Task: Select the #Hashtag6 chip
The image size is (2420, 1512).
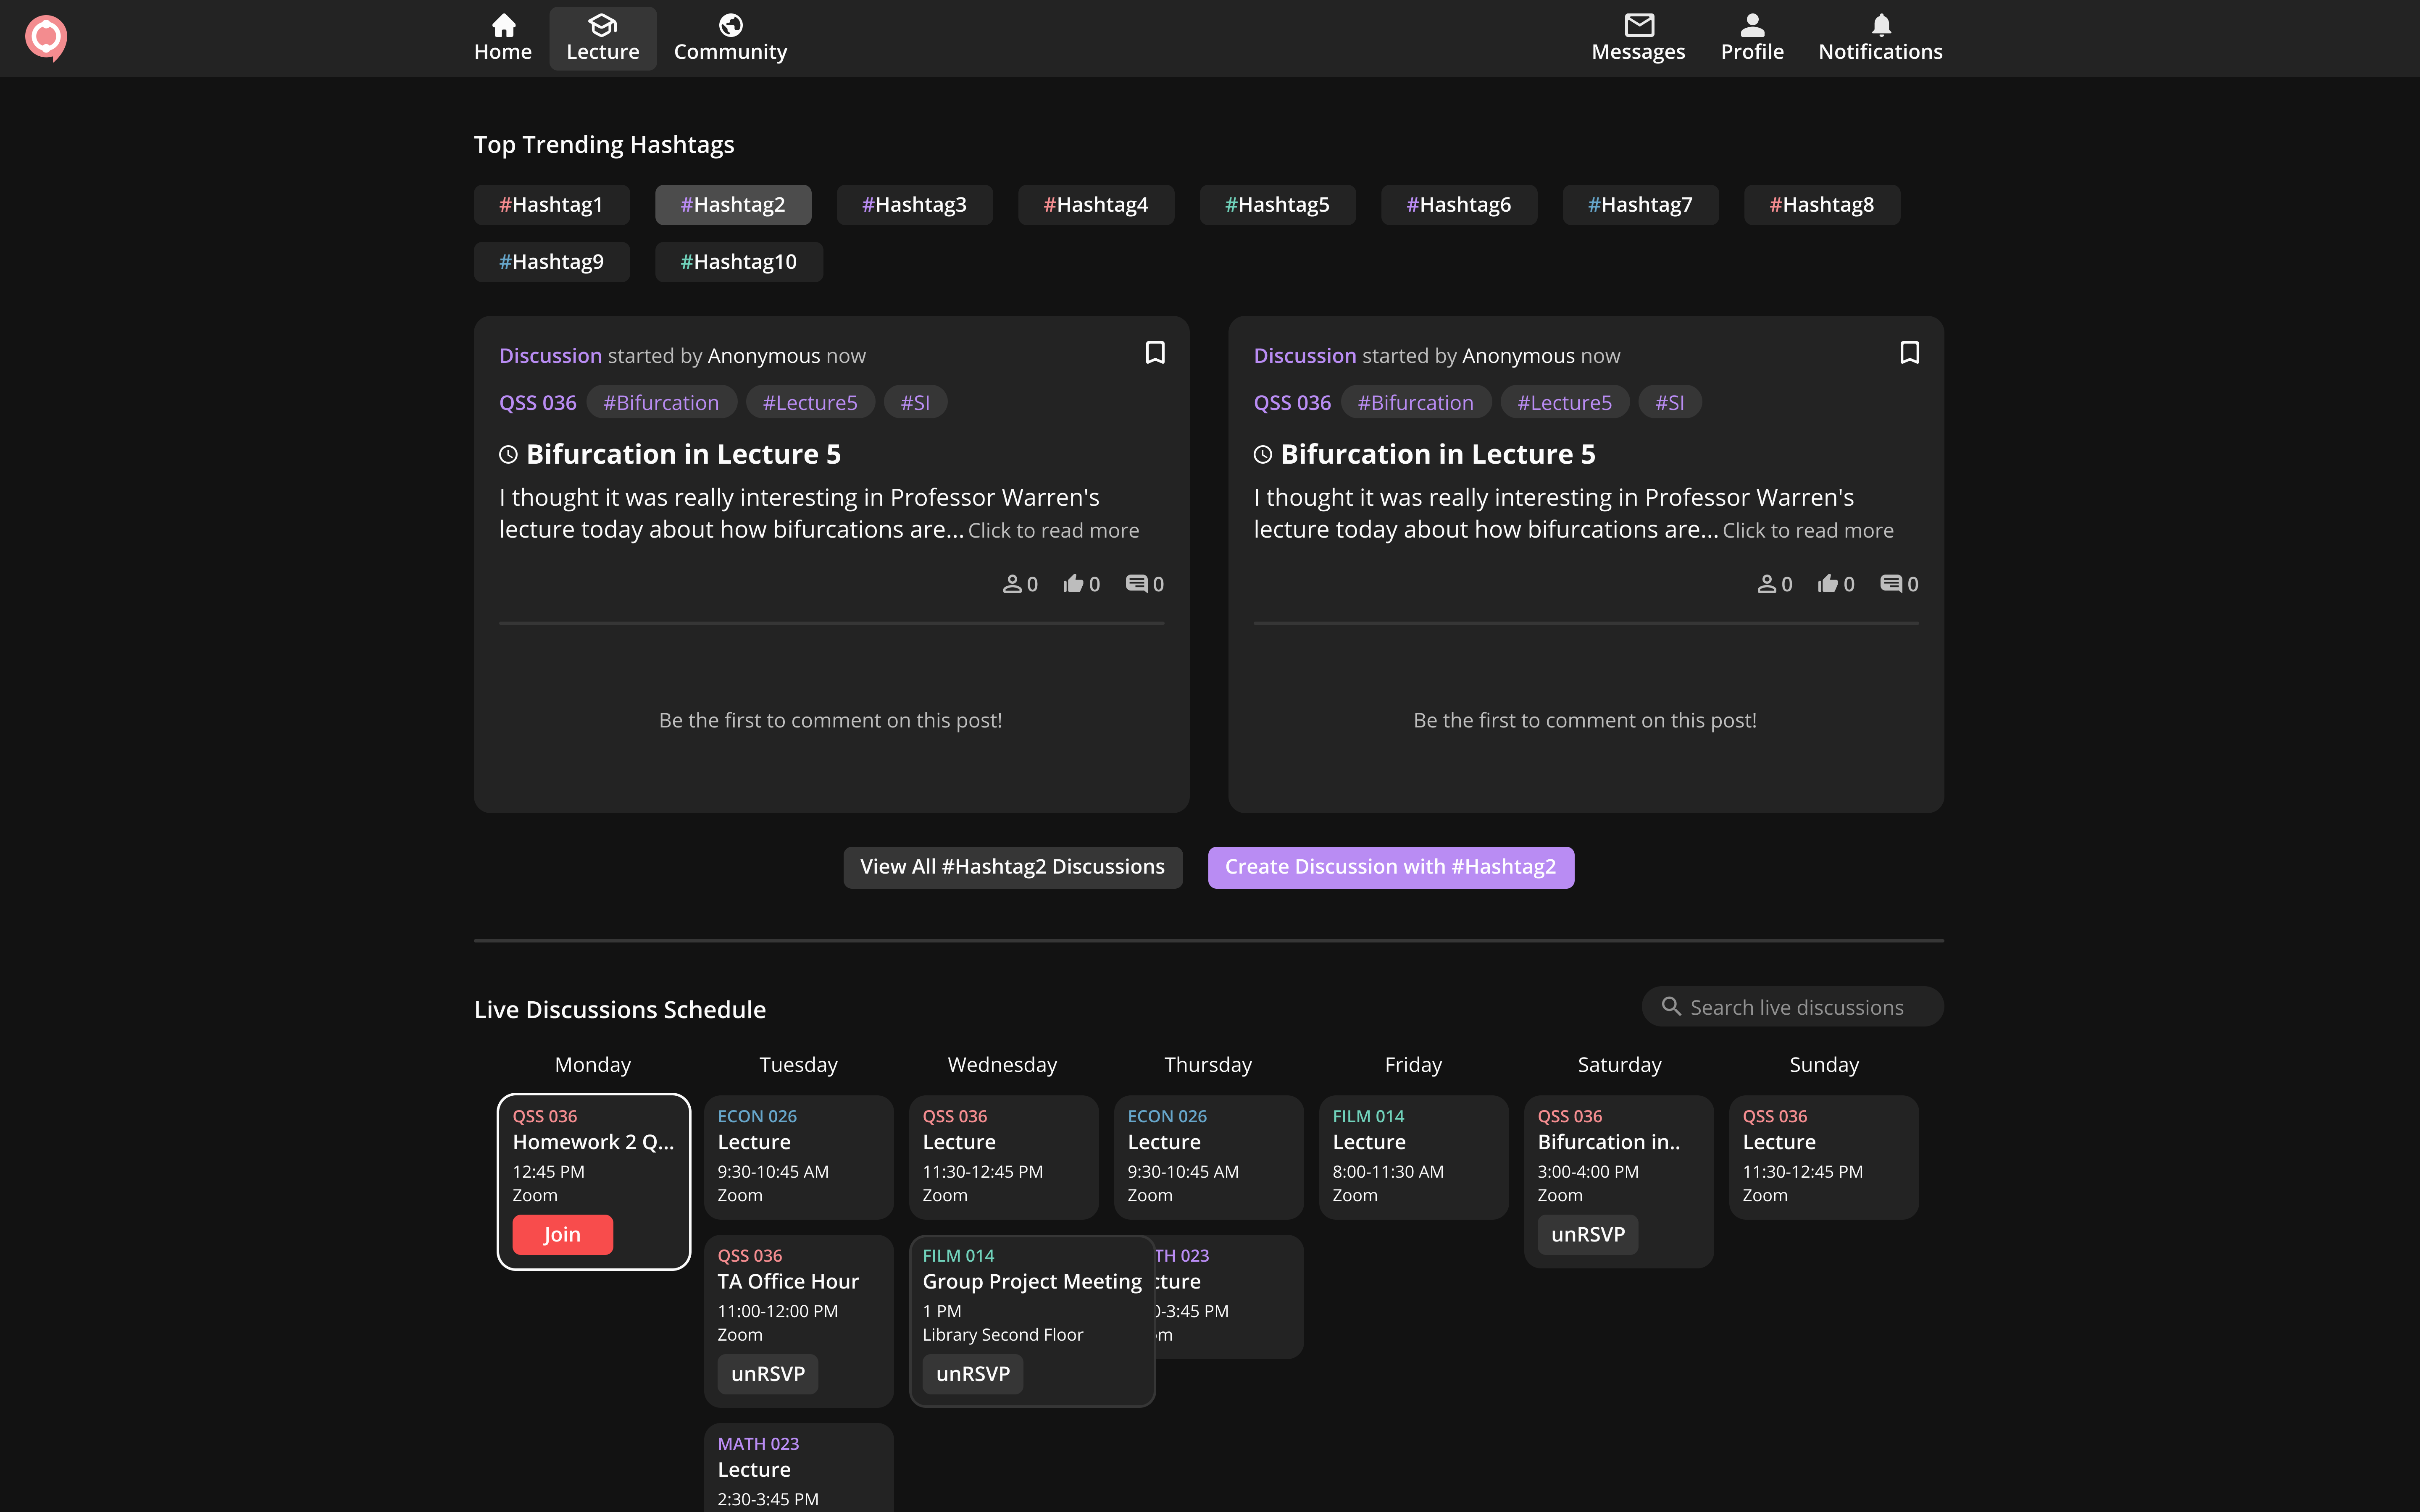Action: pyautogui.click(x=1459, y=205)
